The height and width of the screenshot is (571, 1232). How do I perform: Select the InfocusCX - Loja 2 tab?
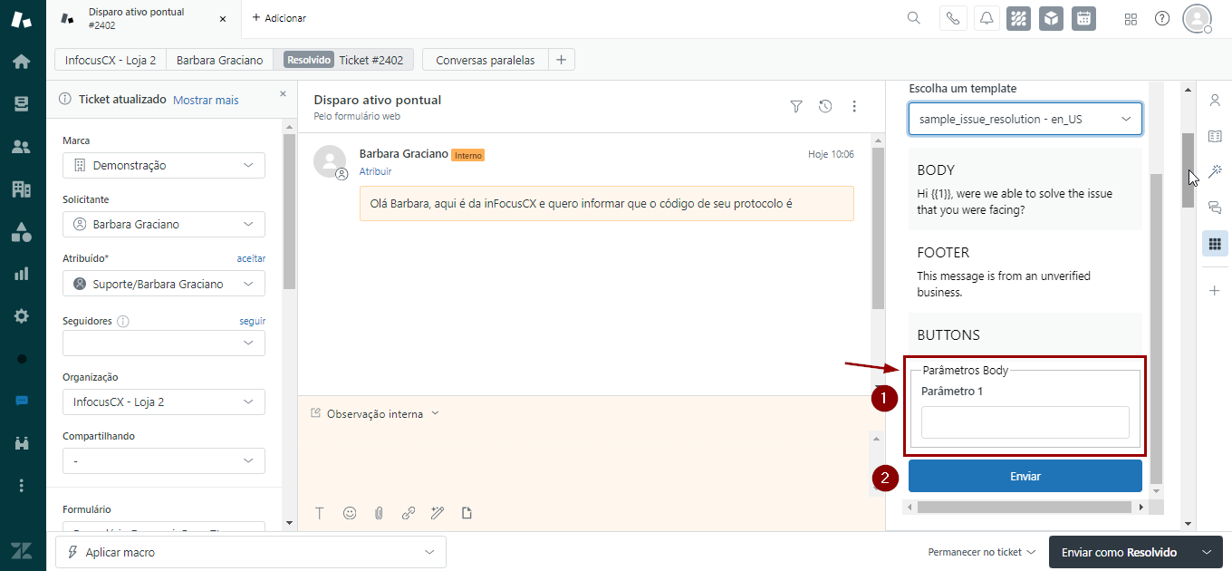111,60
